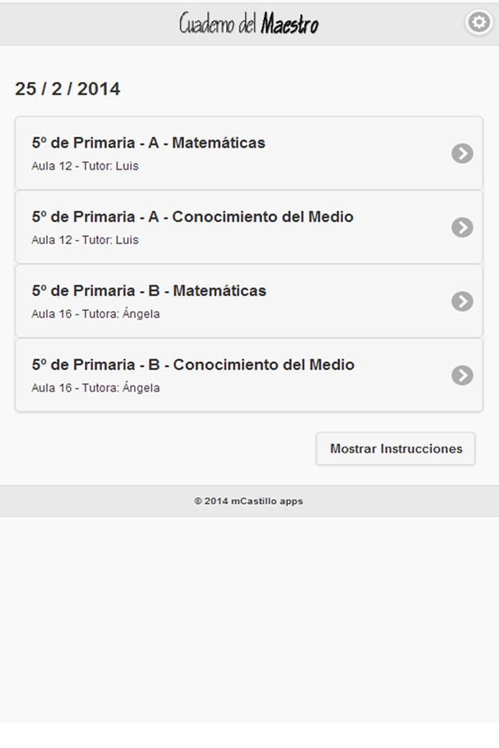Open '5º de Primaria - B - Matemáticas' class
Screen dimensions: 499x748
pos(149,291)
